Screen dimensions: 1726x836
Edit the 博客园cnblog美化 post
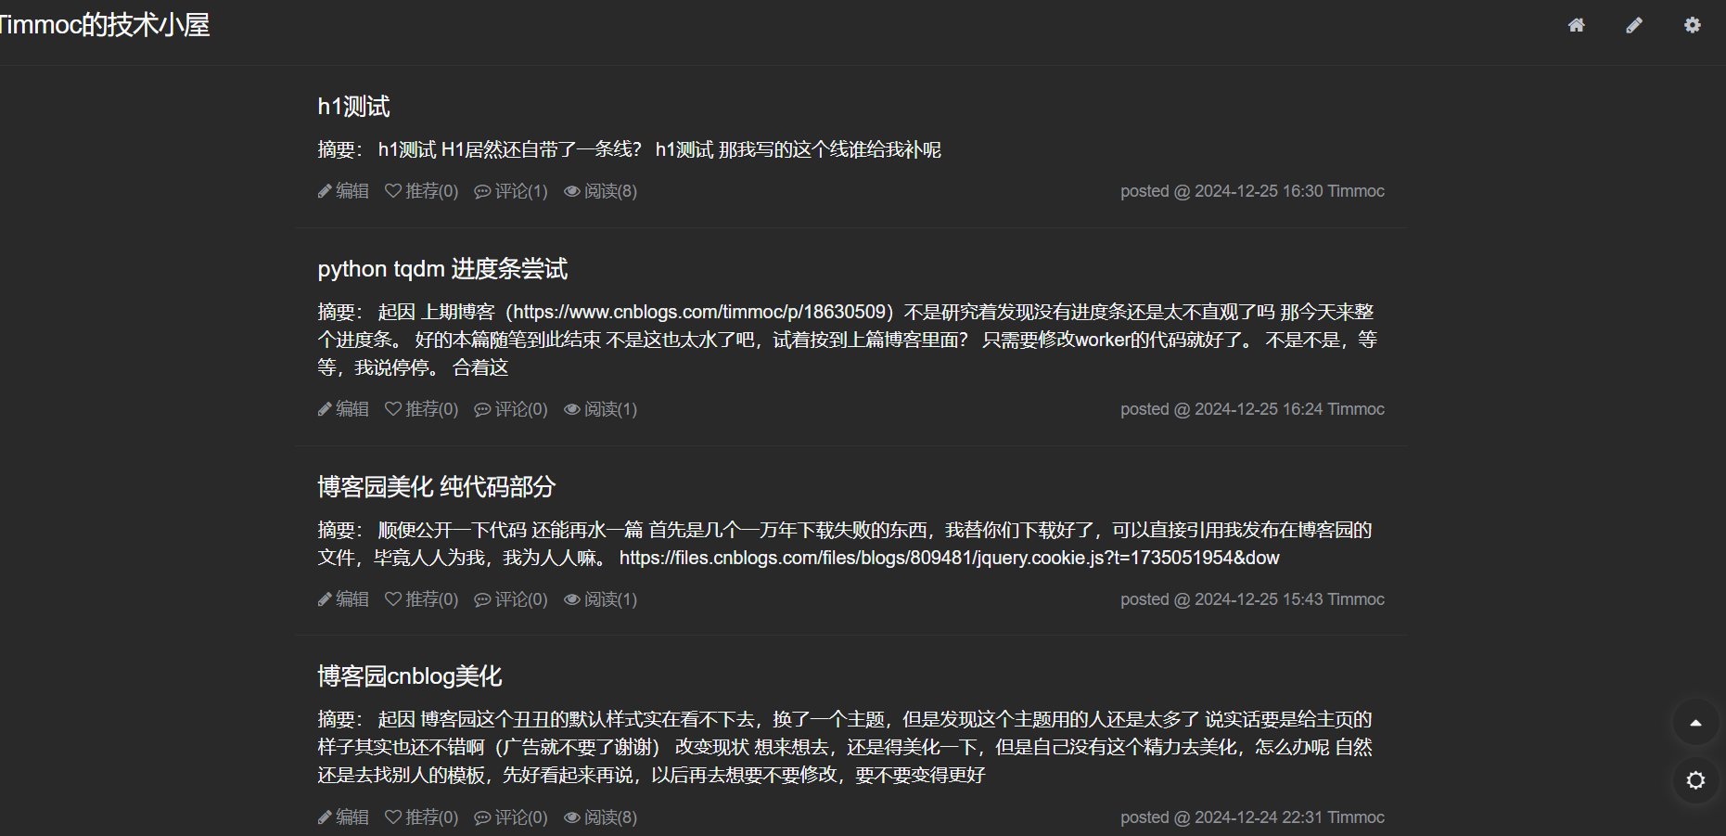pyautogui.click(x=343, y=817)
